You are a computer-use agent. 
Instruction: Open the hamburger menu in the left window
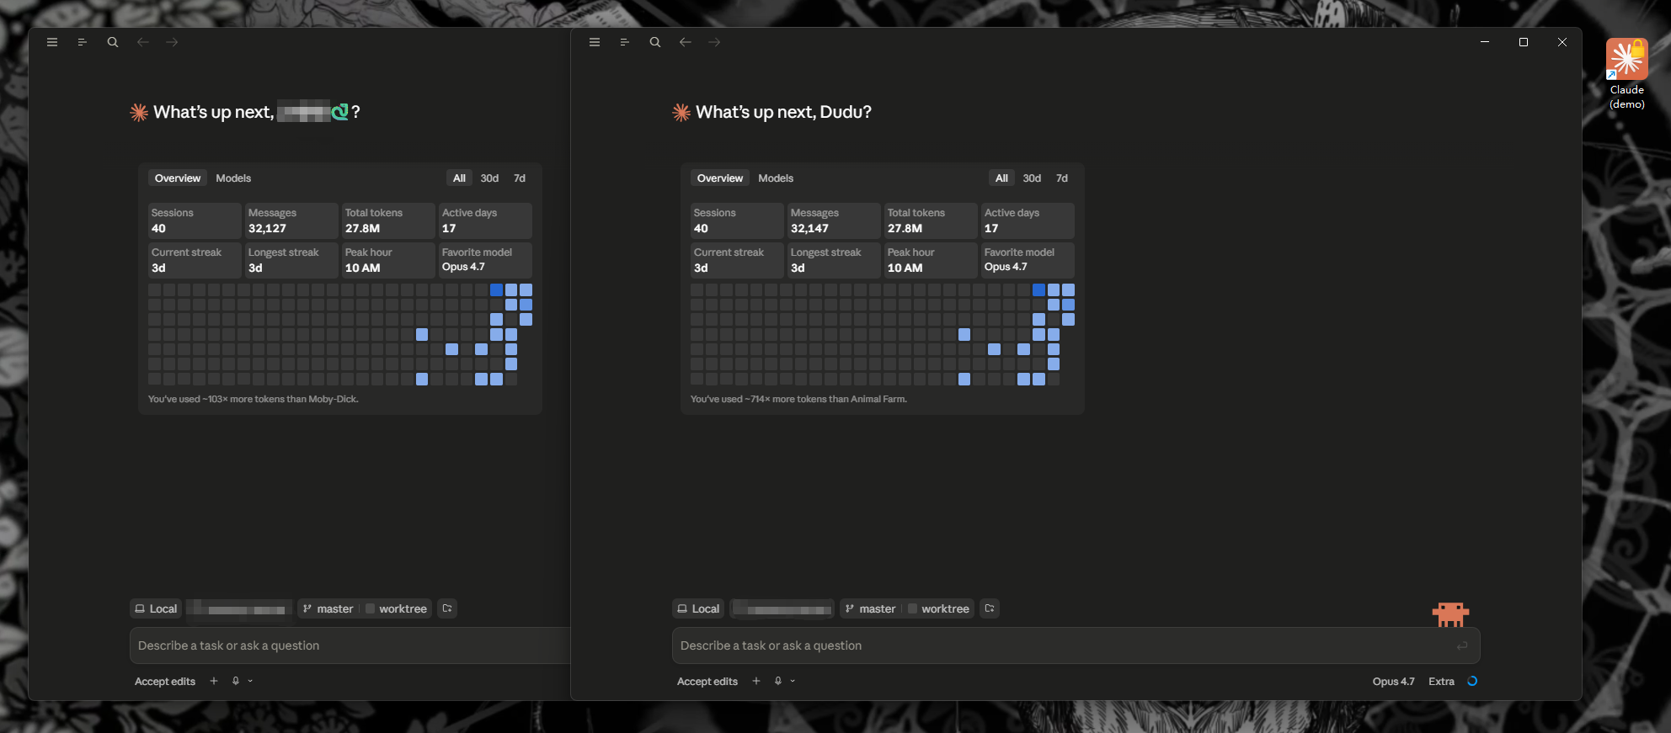(52, 42)
